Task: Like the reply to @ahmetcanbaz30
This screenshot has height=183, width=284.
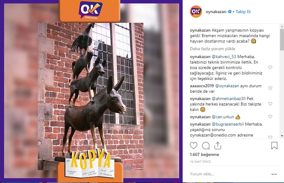Action: pos(270,104)
